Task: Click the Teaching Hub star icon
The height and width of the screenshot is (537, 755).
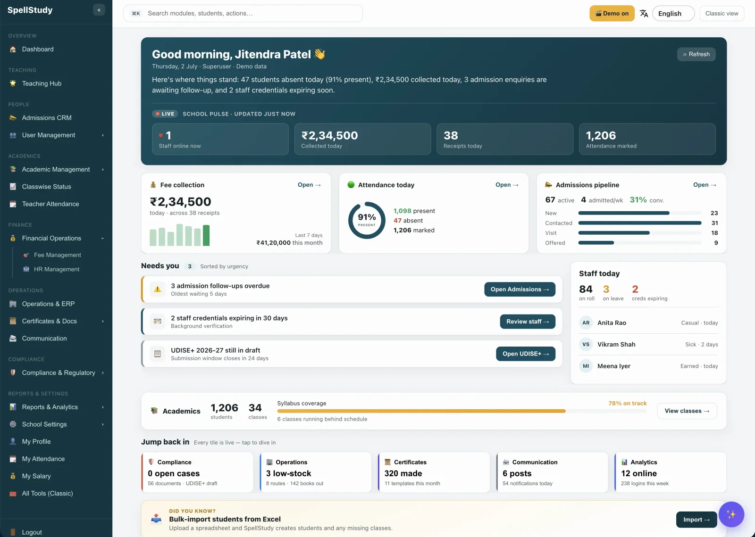Action: [13, 83]
